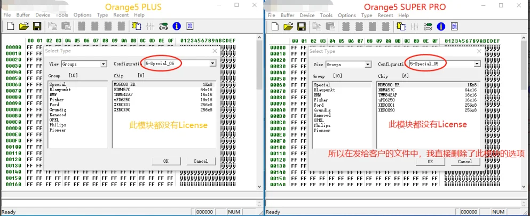
Task: Click yellow chip Select Type icon in Orange5 PLUS
Action: (x=137, y=26)
